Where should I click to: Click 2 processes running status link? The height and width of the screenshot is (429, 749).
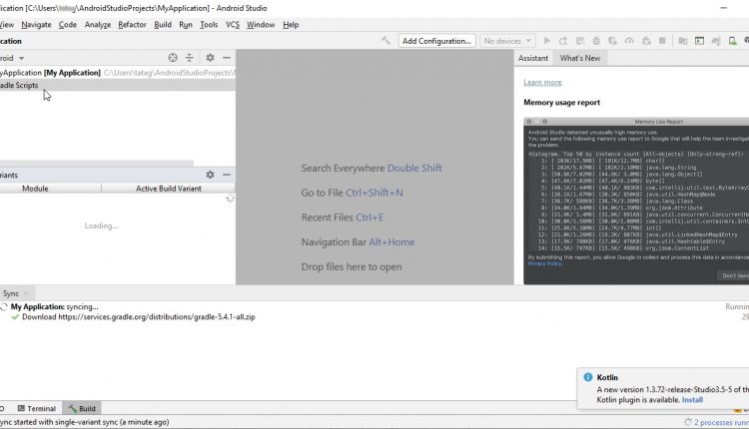coord(721,422)
